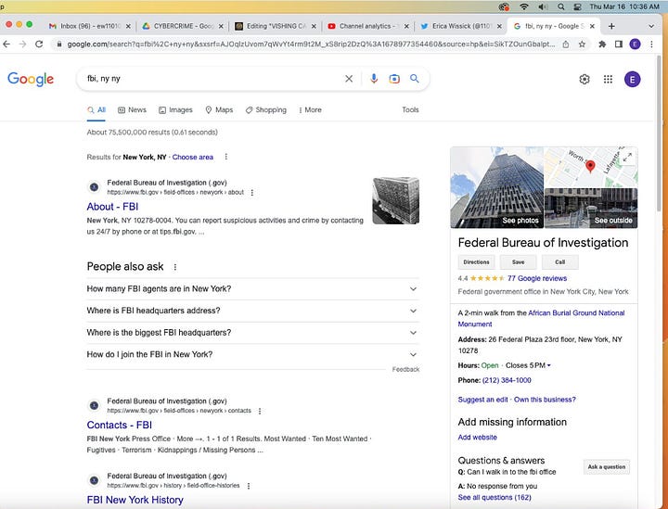Click phone number (212) 384-1000
Image resolution: width=668 pixels, height=509 pixels.
tap(507, 380)
